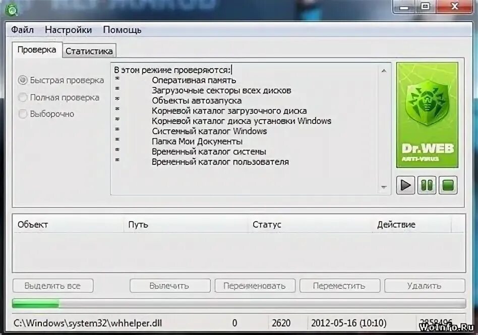Click the text 'Папка Мои Документы'

tap(197, 142)
